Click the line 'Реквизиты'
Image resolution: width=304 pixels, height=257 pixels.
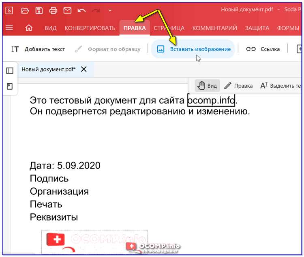[54, 217]
